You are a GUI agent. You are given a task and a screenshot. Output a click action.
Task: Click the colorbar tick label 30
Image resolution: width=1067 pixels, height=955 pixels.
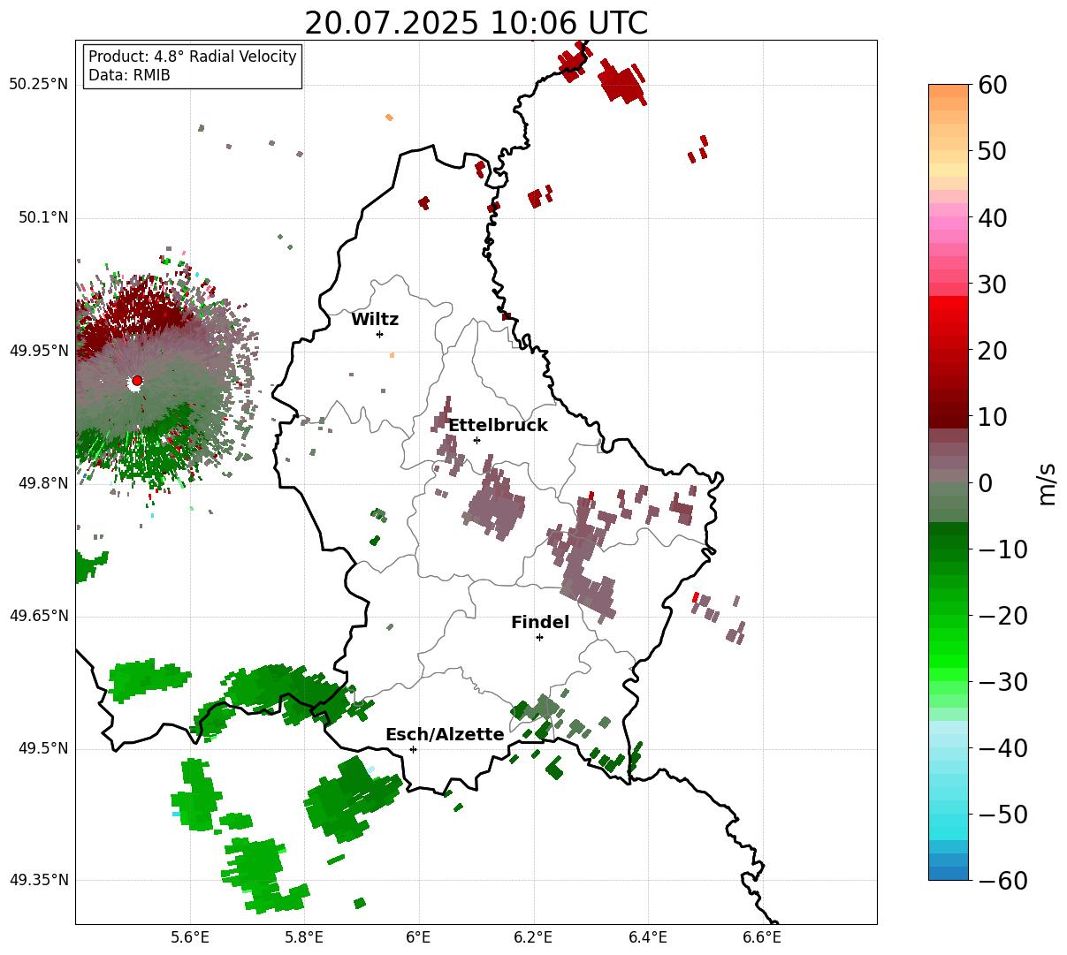pos(993,284)
